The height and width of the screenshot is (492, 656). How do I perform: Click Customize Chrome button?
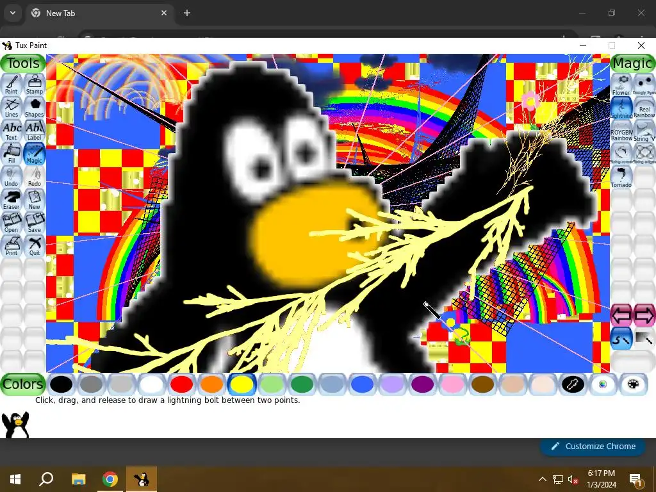593,447
